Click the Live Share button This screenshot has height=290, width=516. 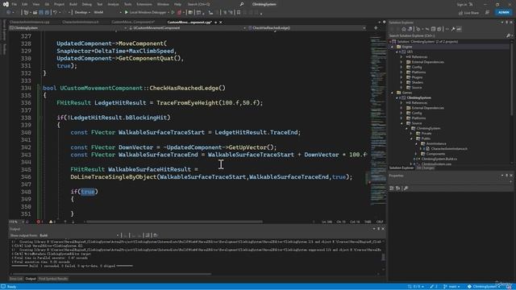coord(469,13)
